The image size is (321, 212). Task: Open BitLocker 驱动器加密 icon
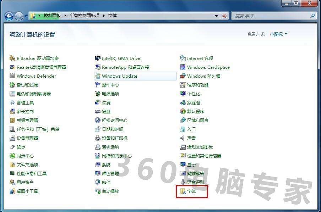pos(12,58)
